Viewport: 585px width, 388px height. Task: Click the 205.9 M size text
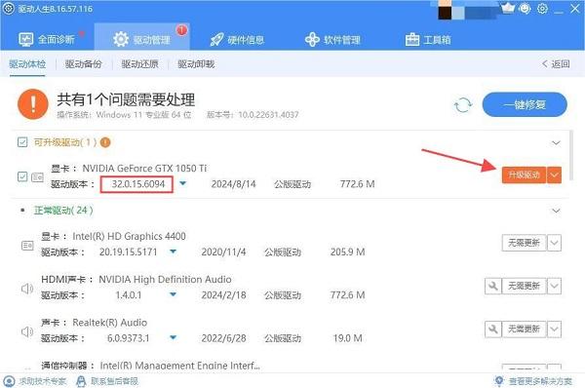point(347,252)
